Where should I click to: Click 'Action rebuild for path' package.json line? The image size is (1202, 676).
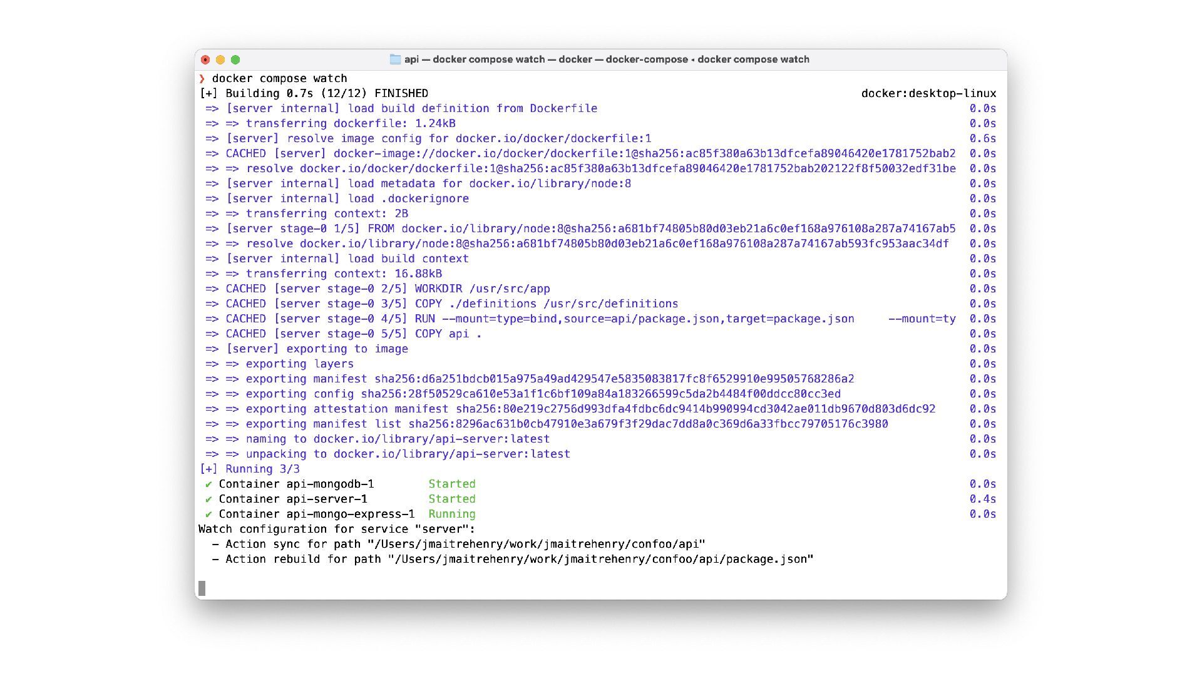pyautogui.click(x=513, y=559)
